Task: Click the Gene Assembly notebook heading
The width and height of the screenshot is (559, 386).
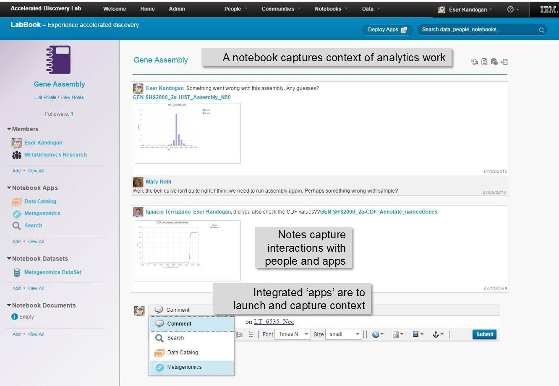Action: pyautogui.click(x=161, y=60)
